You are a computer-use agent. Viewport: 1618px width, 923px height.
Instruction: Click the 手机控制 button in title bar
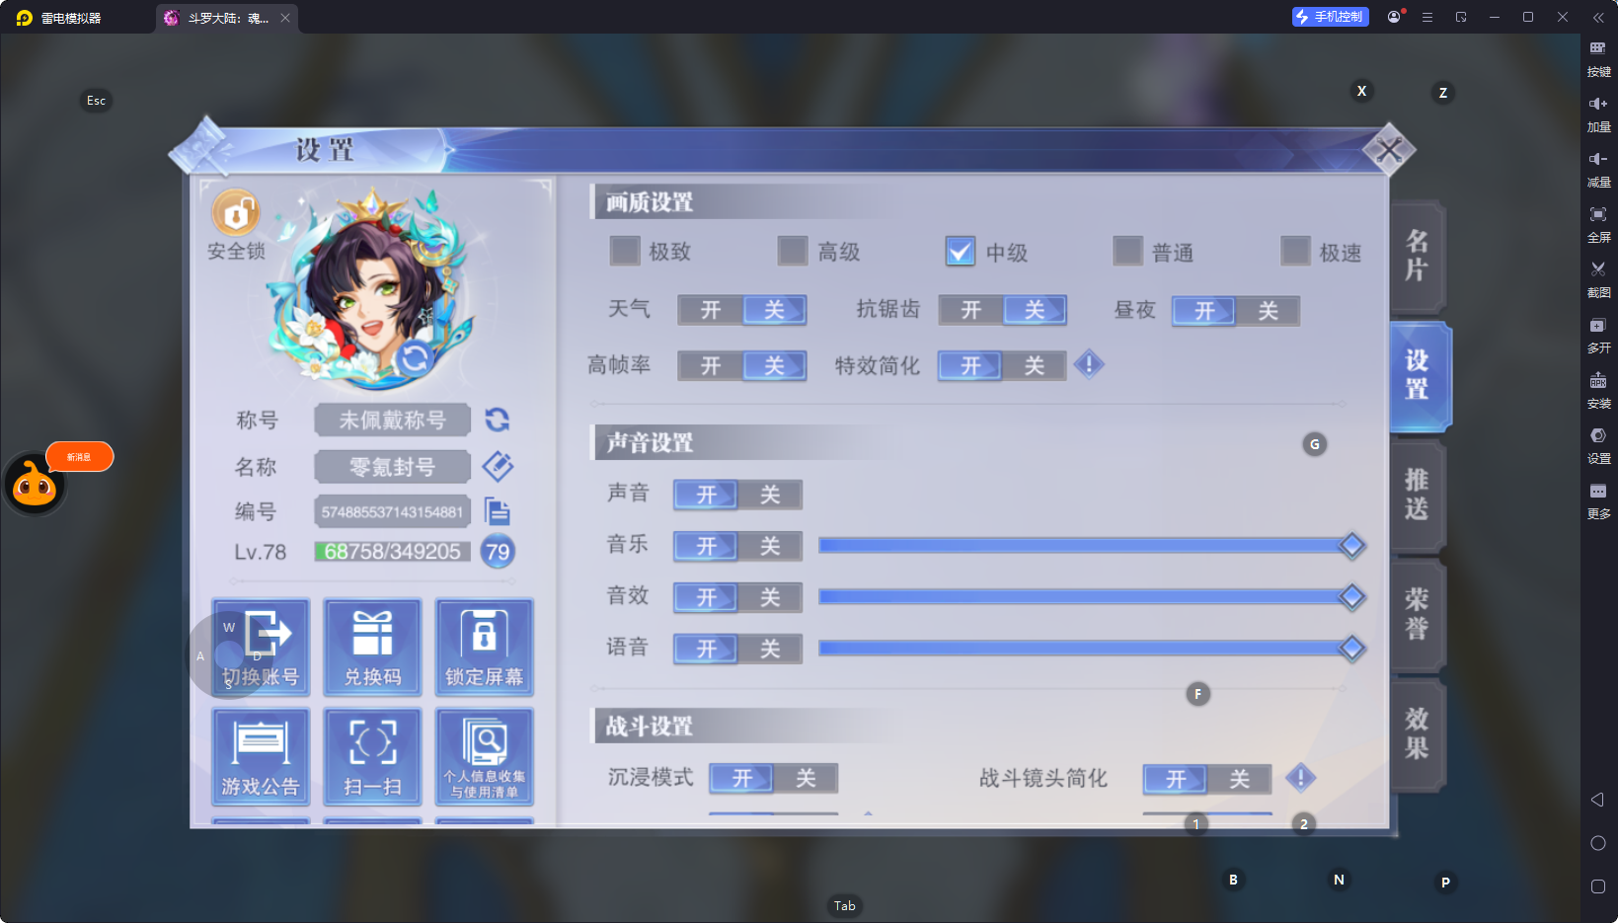pyautogui.click(x=1330, y=16)
